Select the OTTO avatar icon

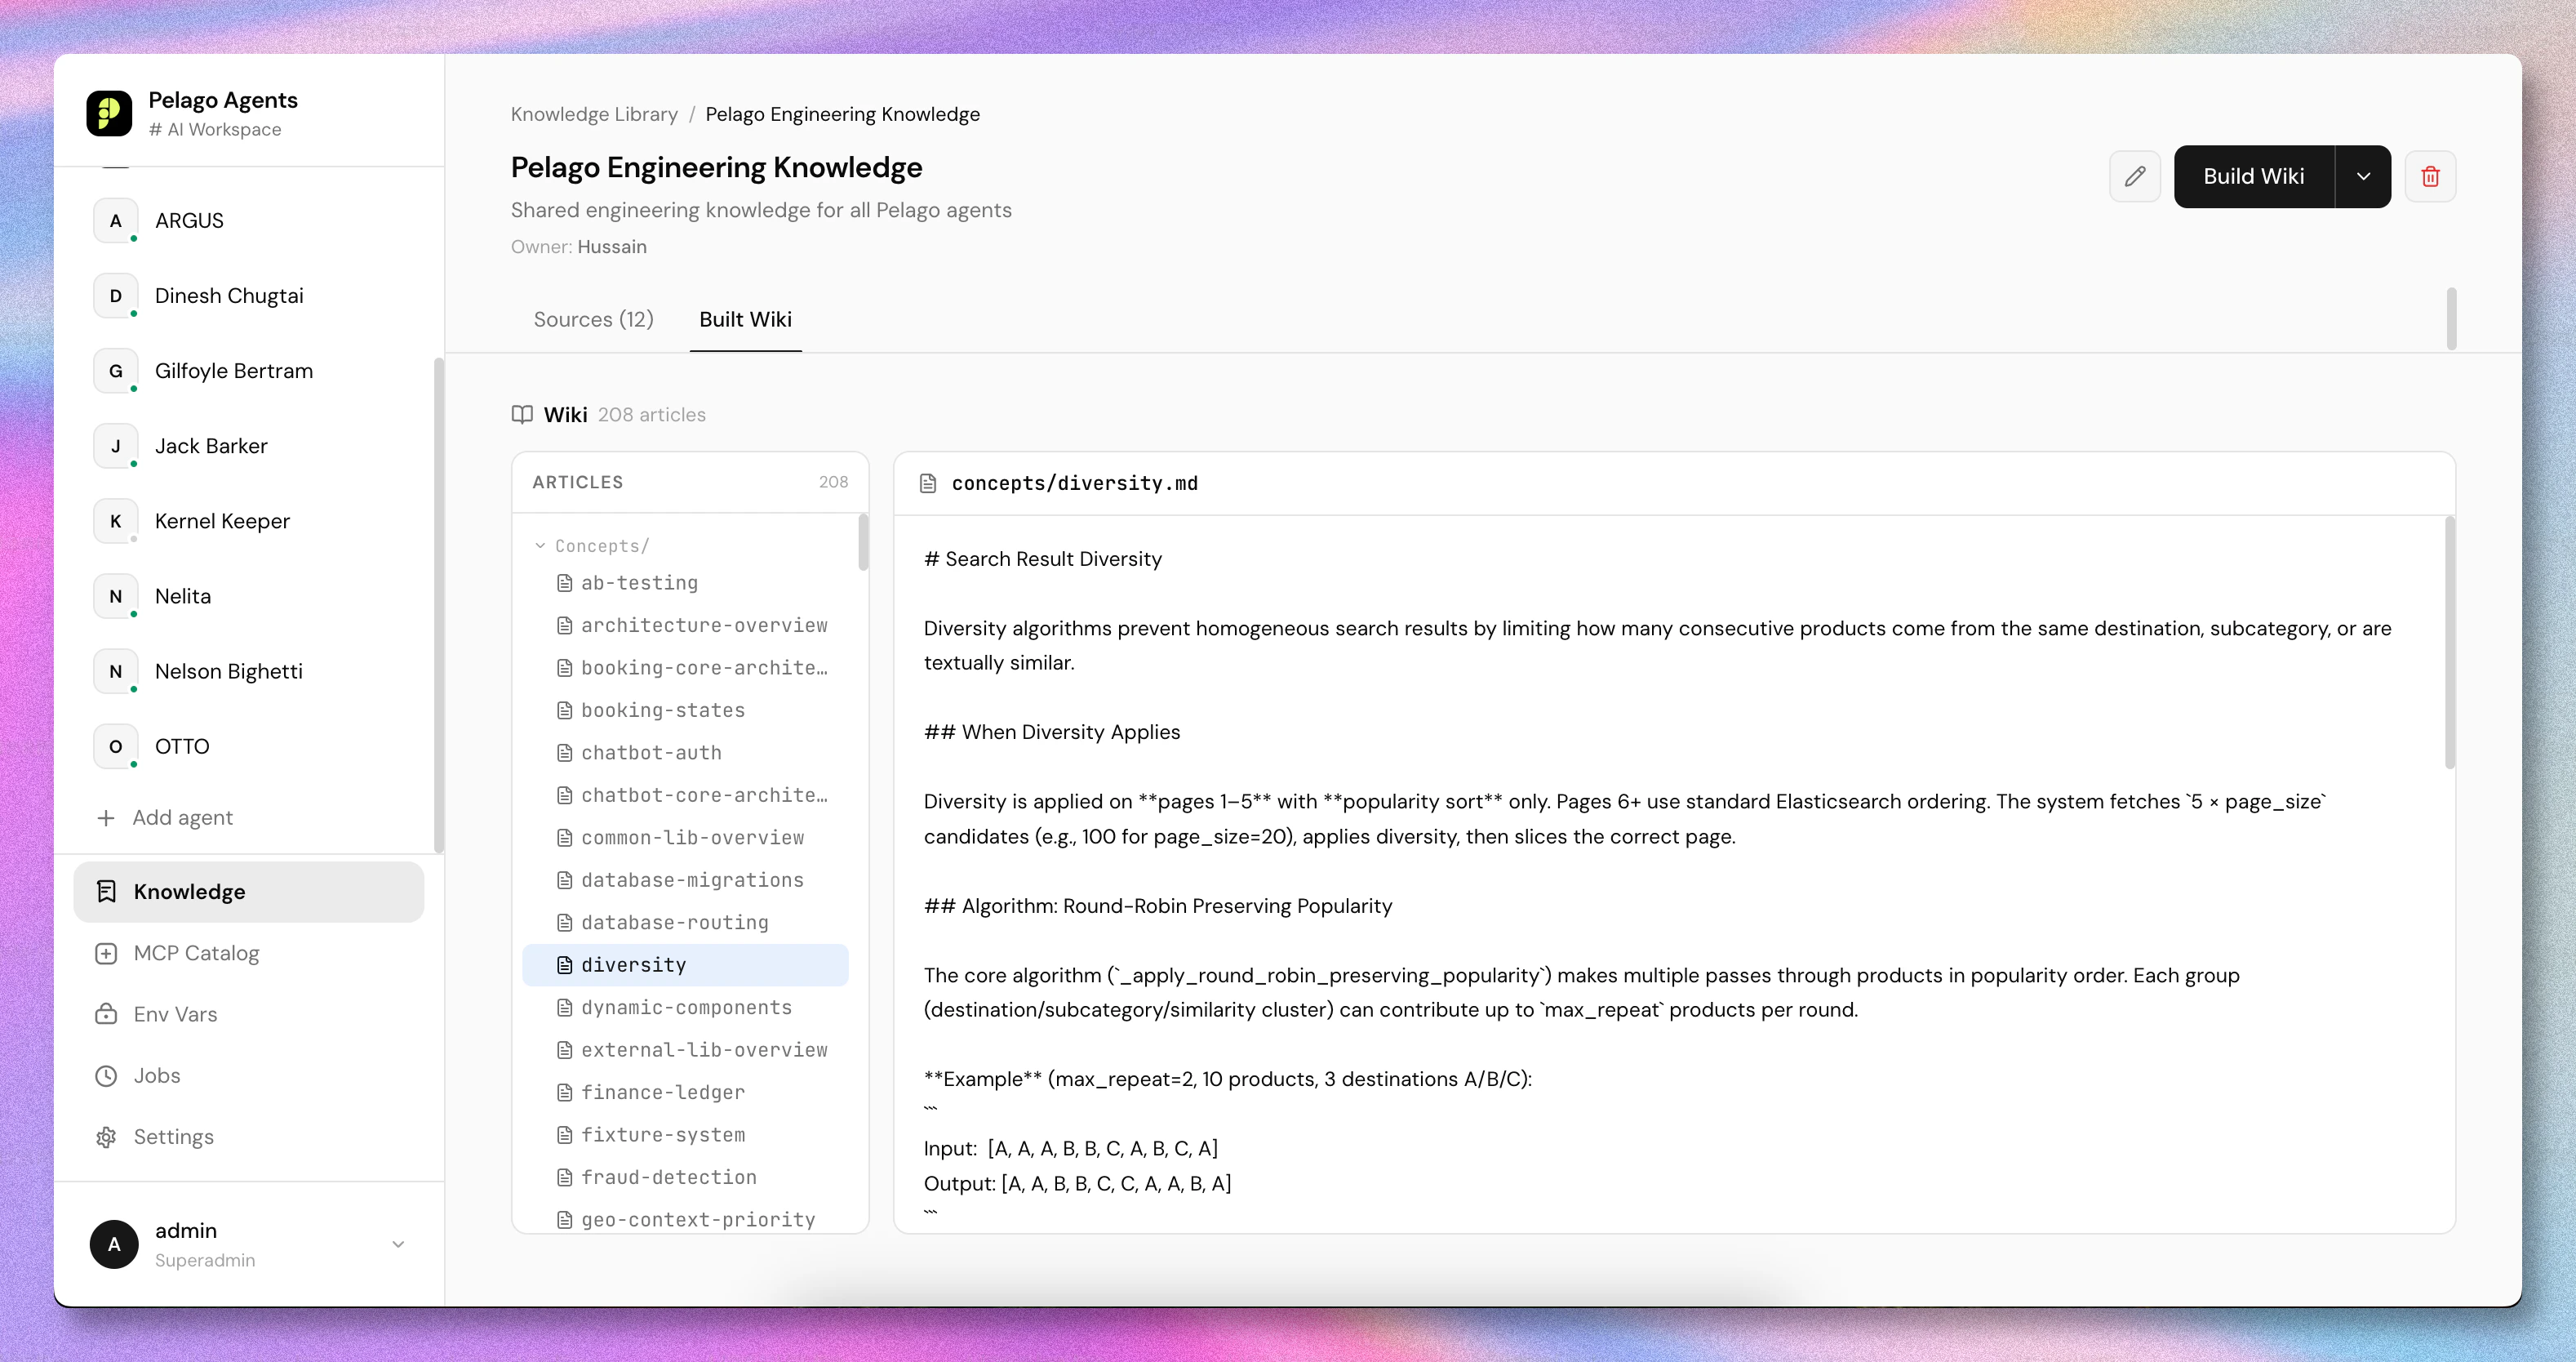pyautogui.click(x=116, y=746)
